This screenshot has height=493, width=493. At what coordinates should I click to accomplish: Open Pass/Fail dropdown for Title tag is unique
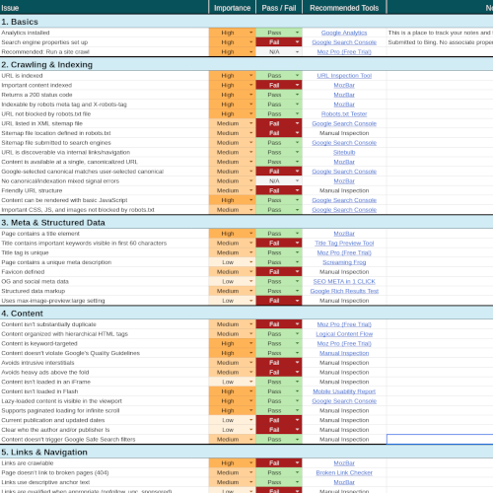click(x=297, y=252)
